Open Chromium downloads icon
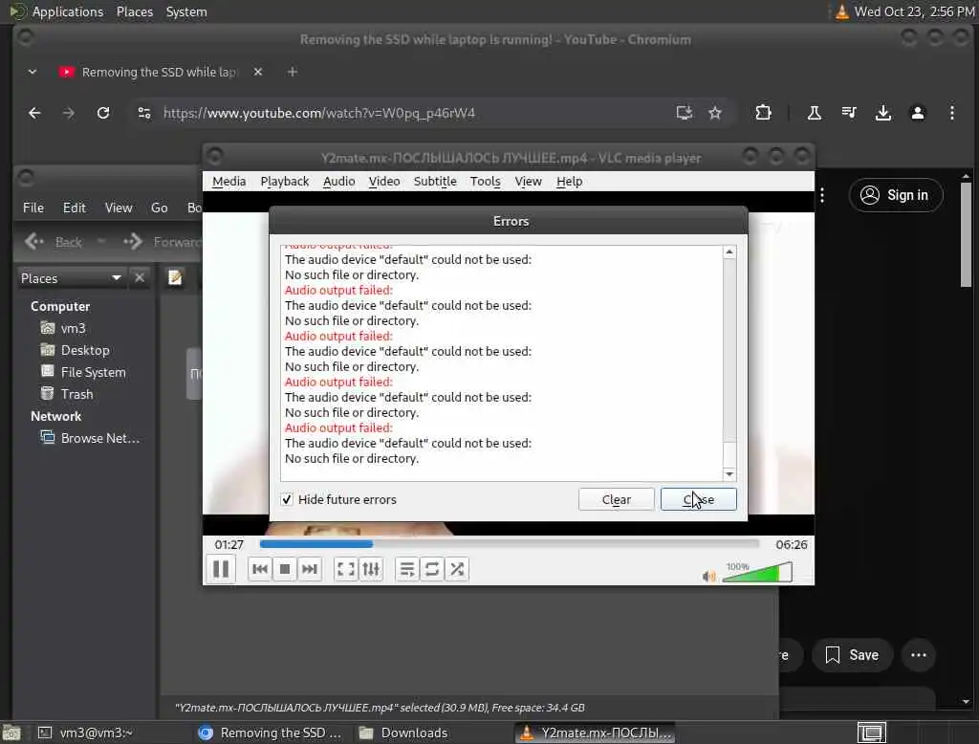The height and width of the screenshot is (744, 979). tap(882, 113)
